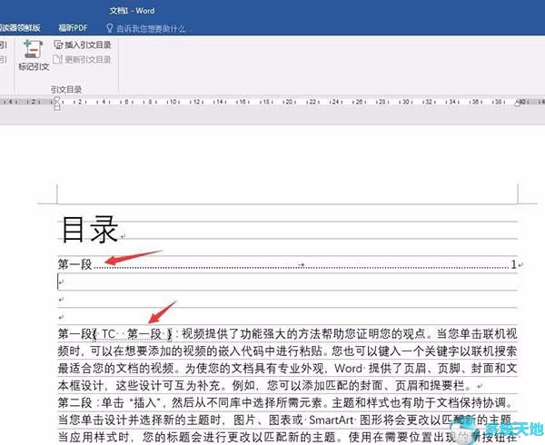
Task: Click the 文档1 - Word title bar
Action: tap(132, 11)
